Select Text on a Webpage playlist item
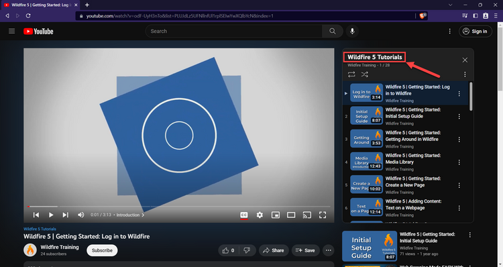503x267 pixels. pos(406,208)
